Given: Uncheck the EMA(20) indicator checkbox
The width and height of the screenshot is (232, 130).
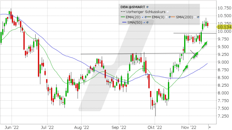Looking at the screenshot, I should (142, 17).
